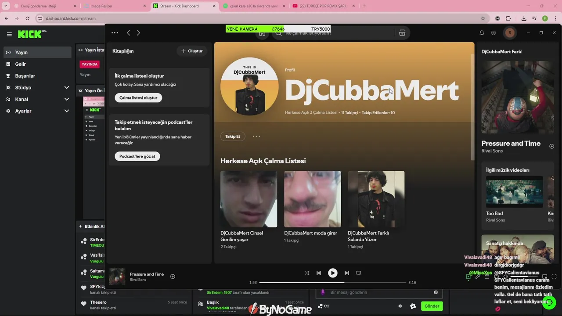Play the current track
Image resolution: width=562 pixels, height=316 pixels.
[x=333, y=273]
